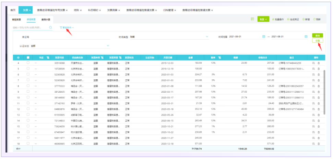Viewport: 333px width, 159px height.
Task: Click the filter icon in 发票种类 column header
Action: click(102, 57)
